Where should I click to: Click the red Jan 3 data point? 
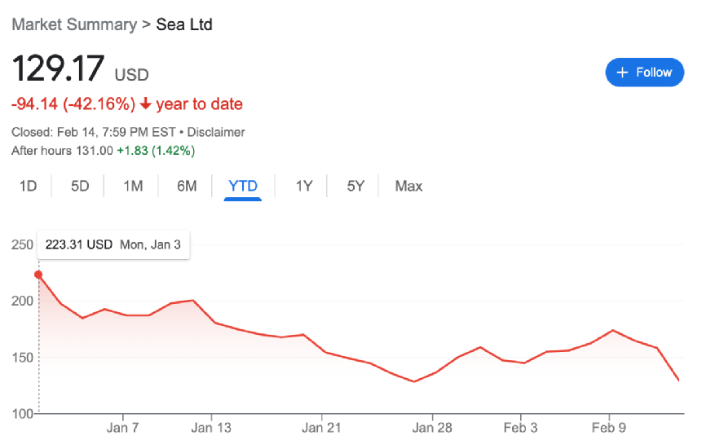pyautogui.click(x=38, y=275)
